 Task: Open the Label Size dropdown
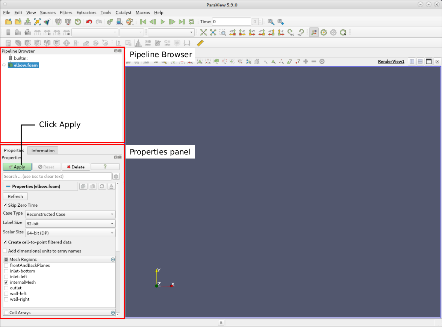point(70,224)
